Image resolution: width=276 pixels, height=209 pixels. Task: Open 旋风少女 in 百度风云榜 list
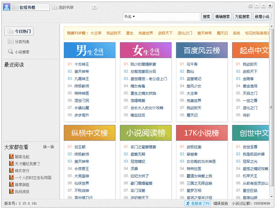coord(194,86)
